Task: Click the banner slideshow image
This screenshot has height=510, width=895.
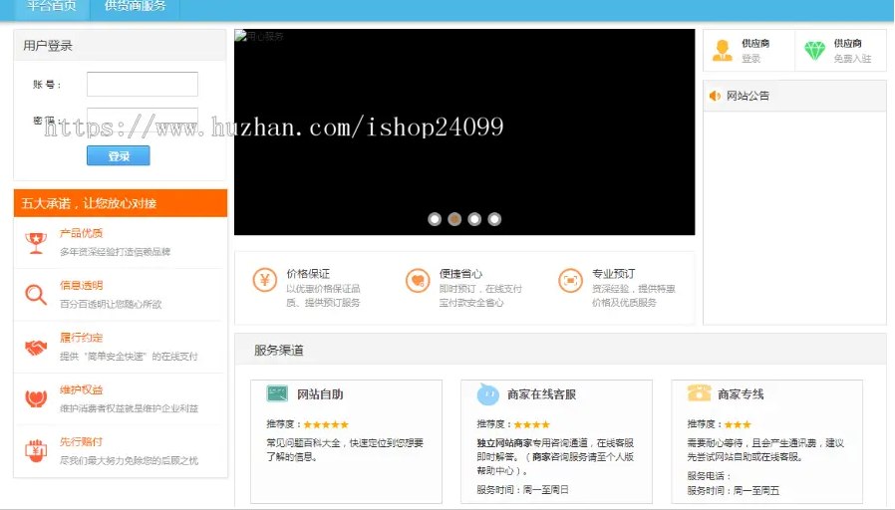Action: [x=464, y=131]
